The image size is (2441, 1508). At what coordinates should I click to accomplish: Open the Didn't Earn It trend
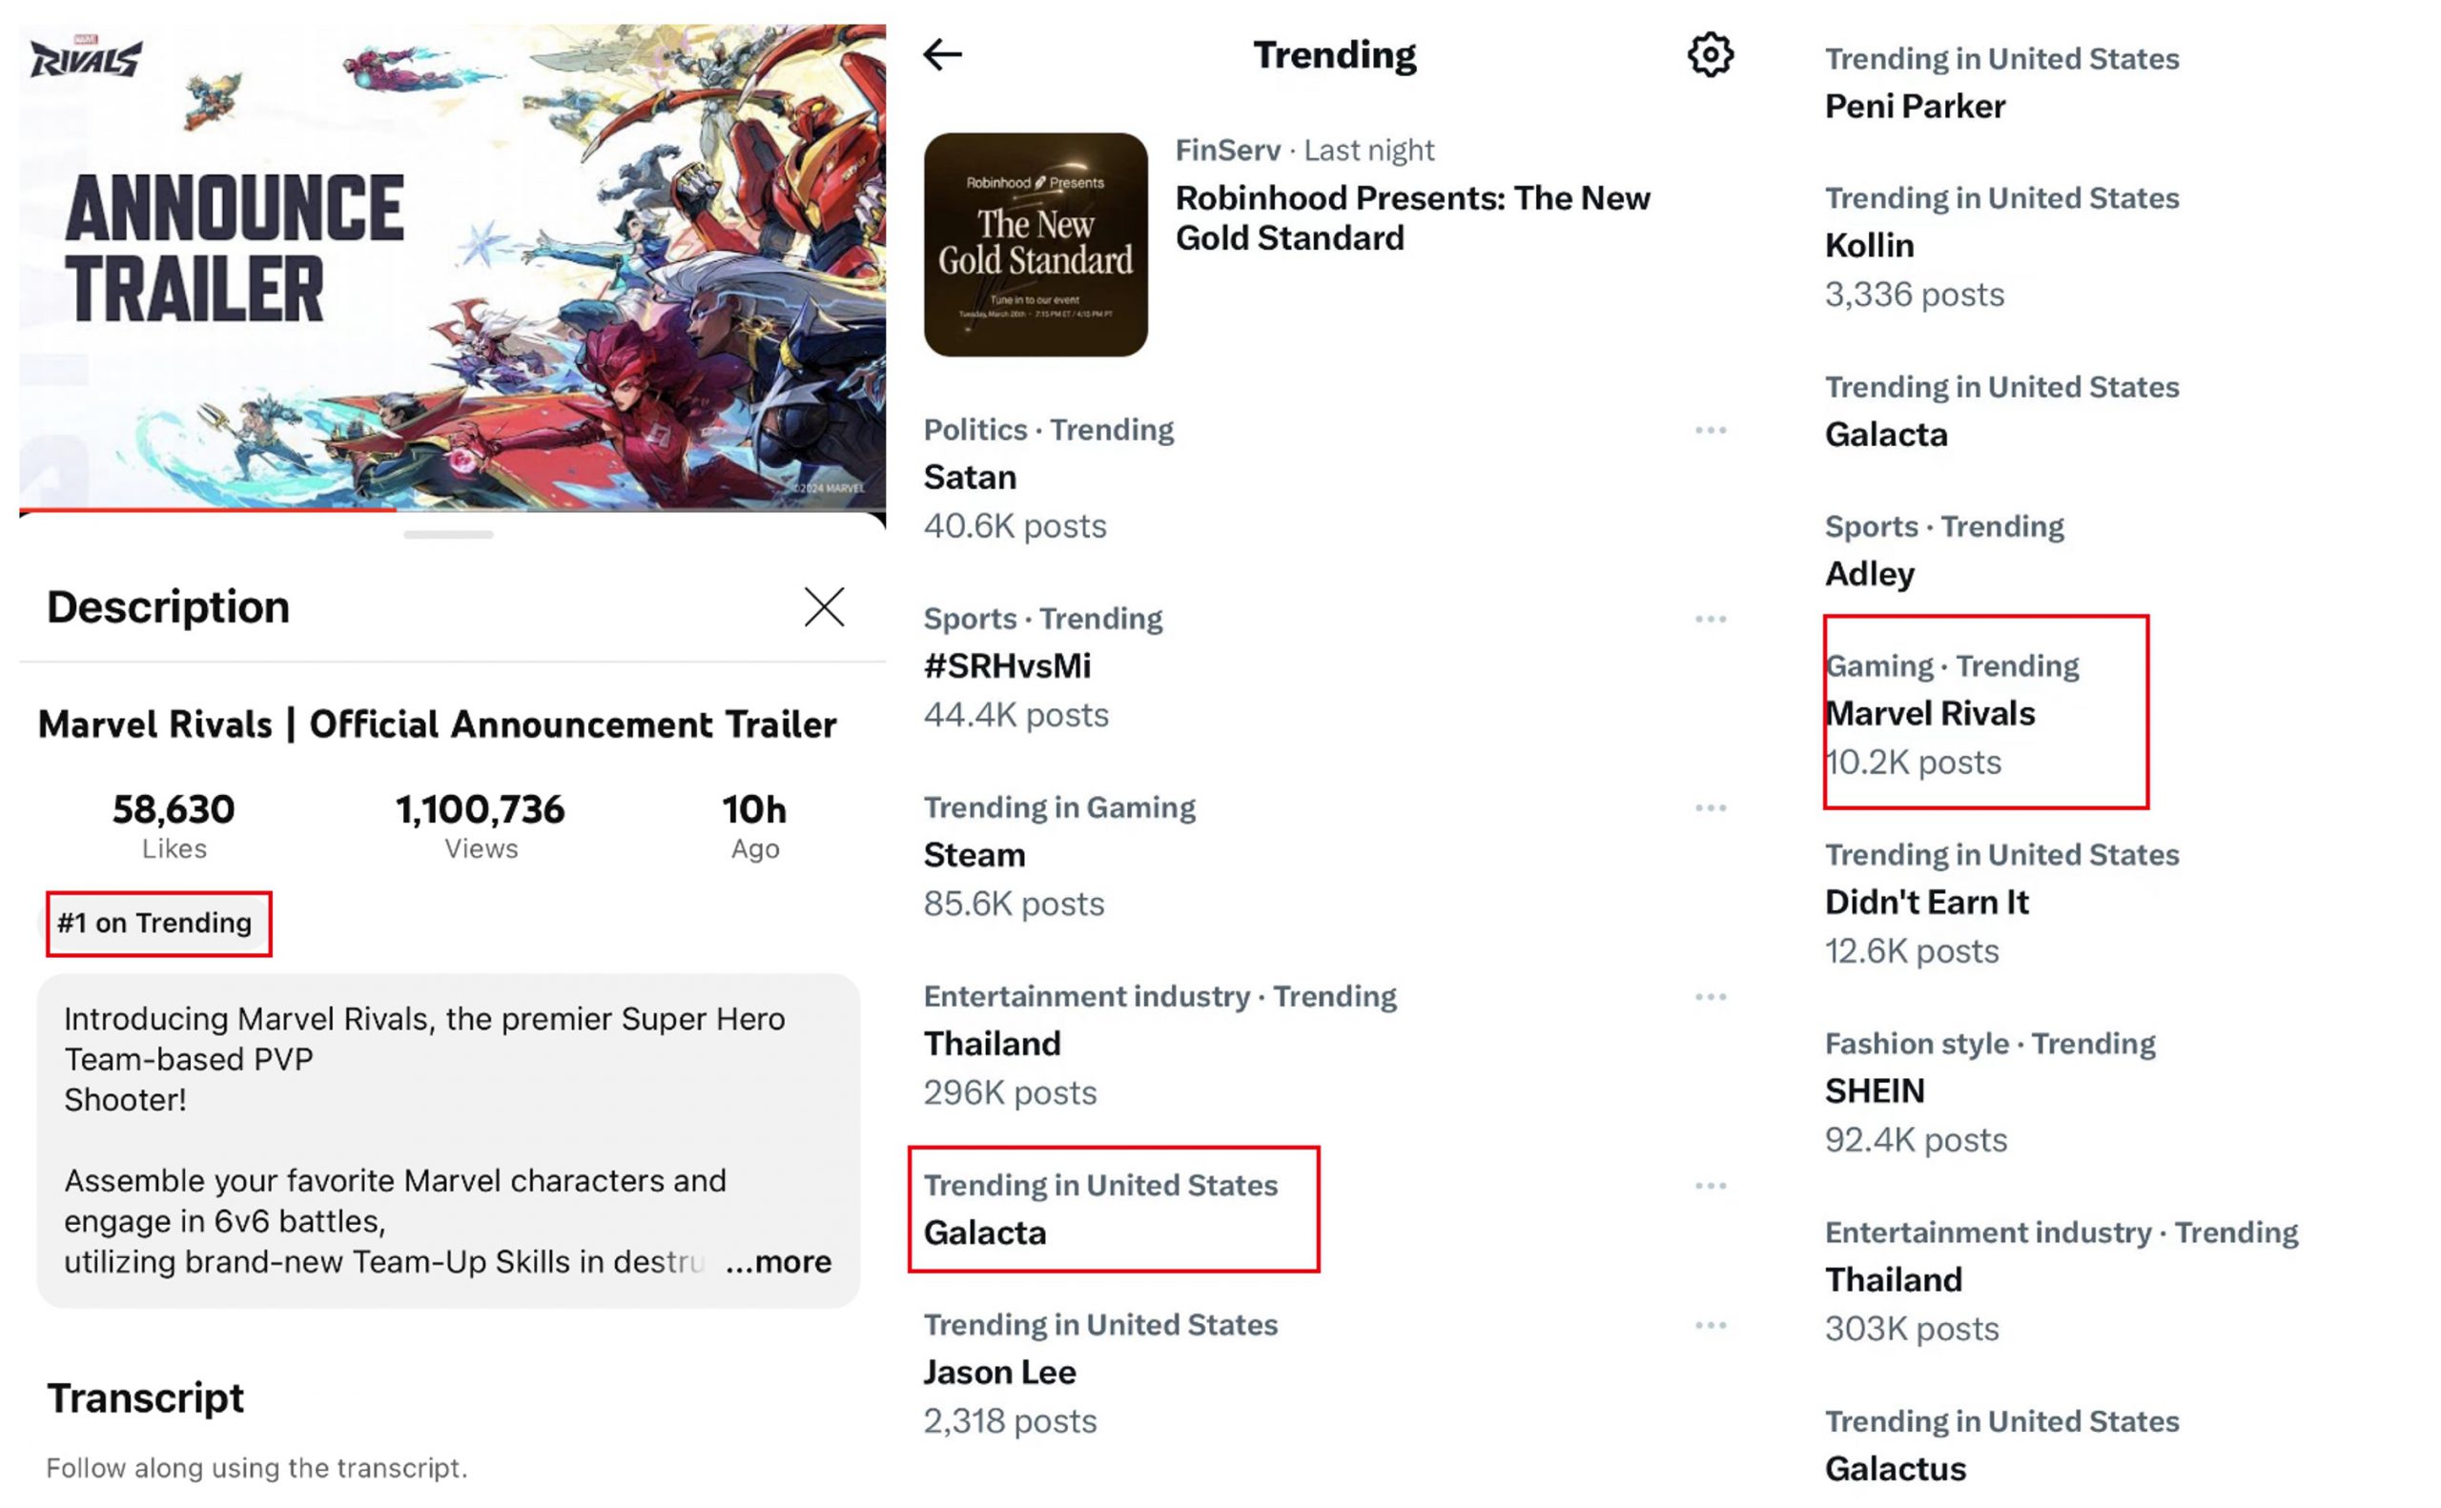tap(1926, 902)
